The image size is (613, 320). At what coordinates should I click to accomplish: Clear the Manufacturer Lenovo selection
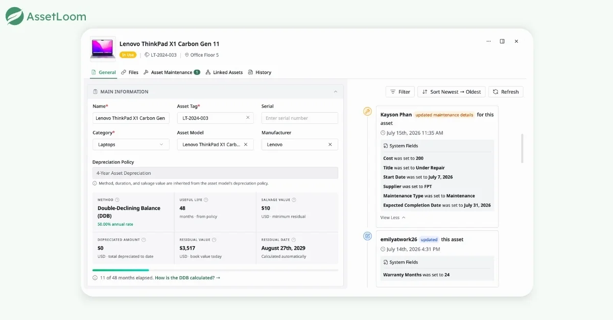[330, 144]
